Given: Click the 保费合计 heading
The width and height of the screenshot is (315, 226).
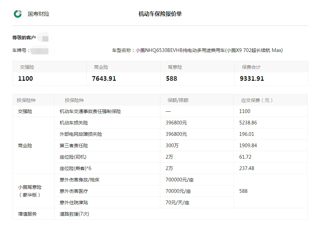Looking at the screenshot, I should 251,67.
